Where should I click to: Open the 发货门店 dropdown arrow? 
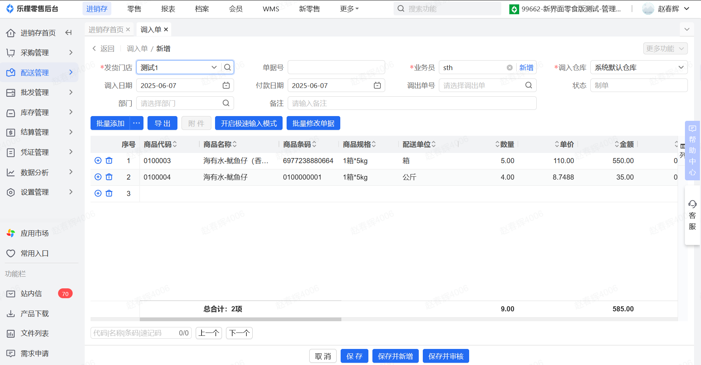(x=214, y=67)
